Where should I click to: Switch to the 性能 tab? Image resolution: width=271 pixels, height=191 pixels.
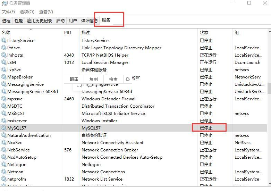point(19,21)
